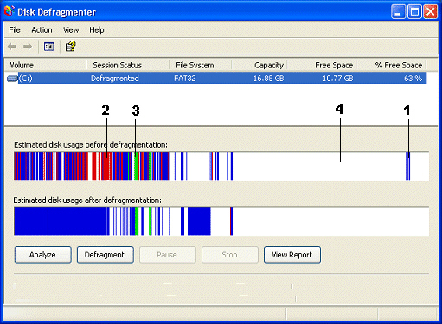
Task: Click the Disk Defragmenter title bar icon
Action: point(10,11)
